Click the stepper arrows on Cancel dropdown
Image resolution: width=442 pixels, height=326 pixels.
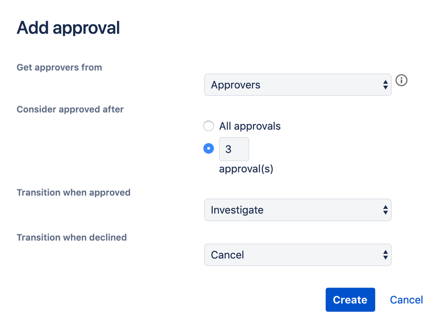384,255
